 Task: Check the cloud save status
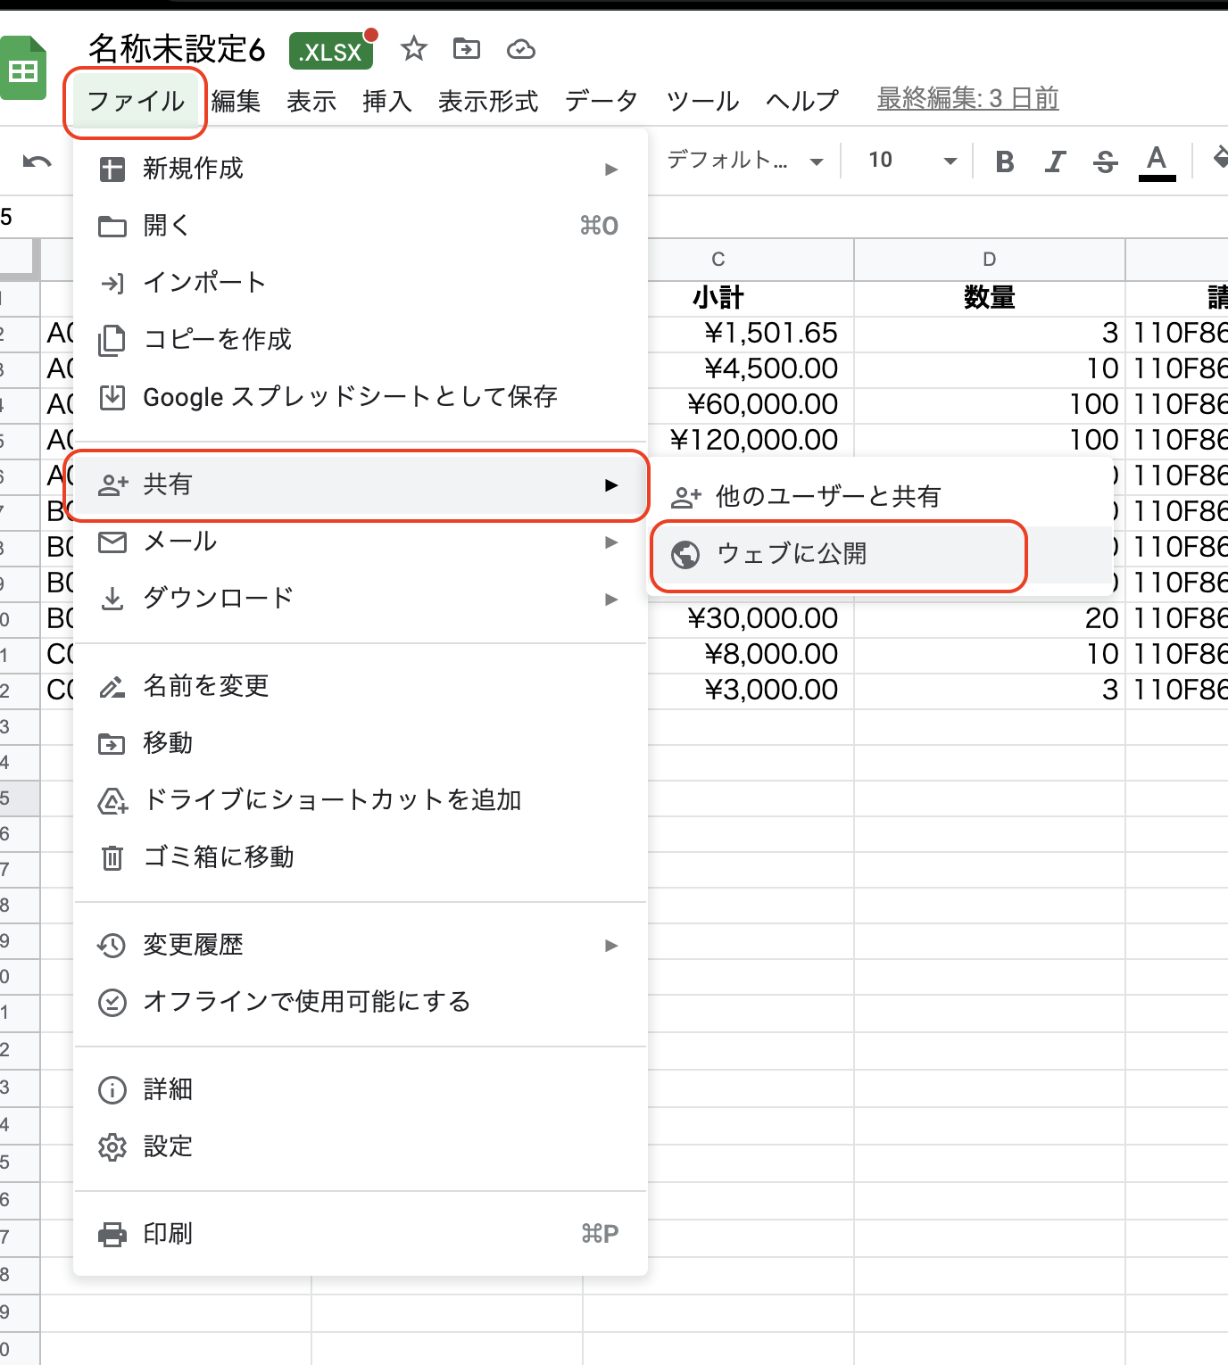(x=520, y=50)
